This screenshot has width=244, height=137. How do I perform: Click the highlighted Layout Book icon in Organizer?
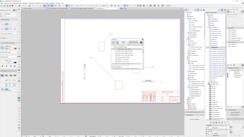[x=222, y=10]
